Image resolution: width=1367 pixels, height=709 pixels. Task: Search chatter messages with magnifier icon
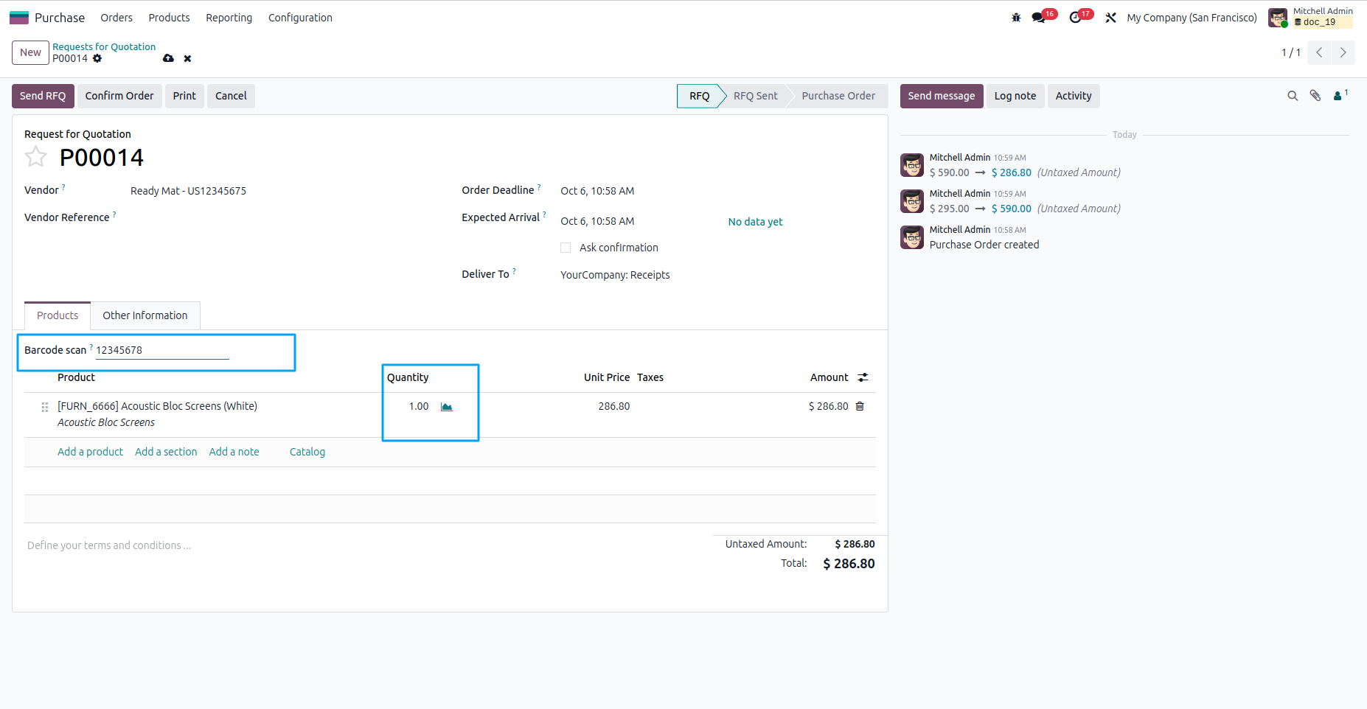[x=1293, y=96]
